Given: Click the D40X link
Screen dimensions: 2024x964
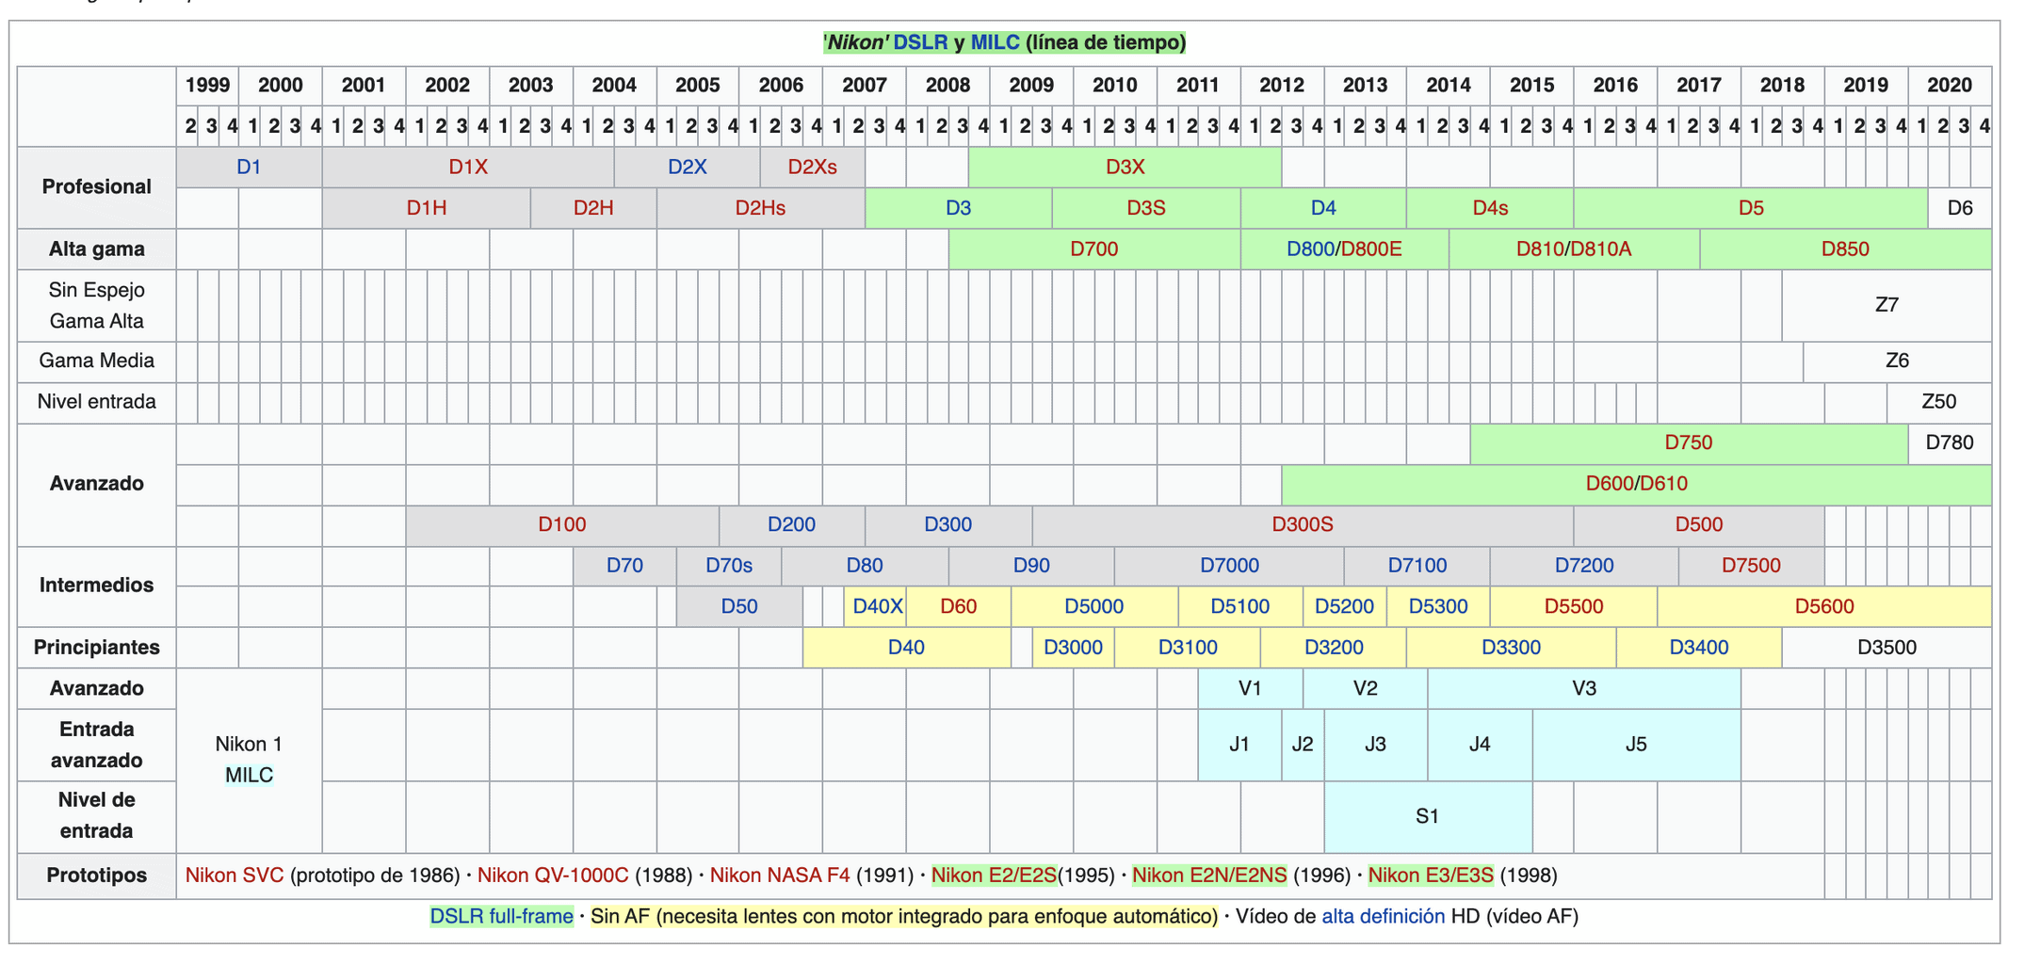Looking at the screenshot, I should pyautogui.click(x=878, y=607).
